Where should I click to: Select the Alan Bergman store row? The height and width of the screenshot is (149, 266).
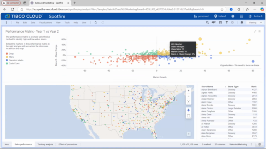(x=229, y=133)
